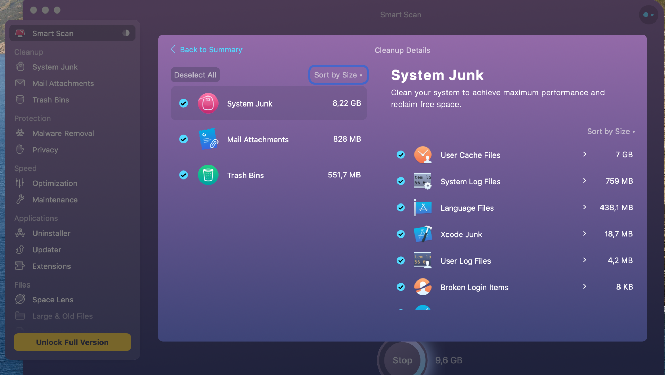This screenshot has height=375, width=665.
Task: Go to the Malware Removal module
Action: pyautogui.click(x=72, y=133)
